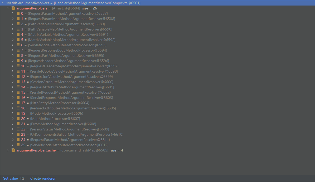This screenshot has width=315, height=182.
Task: Click the field icon beside argumentResolverCache
Action: (13, 150)
